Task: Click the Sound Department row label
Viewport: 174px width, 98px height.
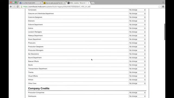Action: [x=35, y=57]
